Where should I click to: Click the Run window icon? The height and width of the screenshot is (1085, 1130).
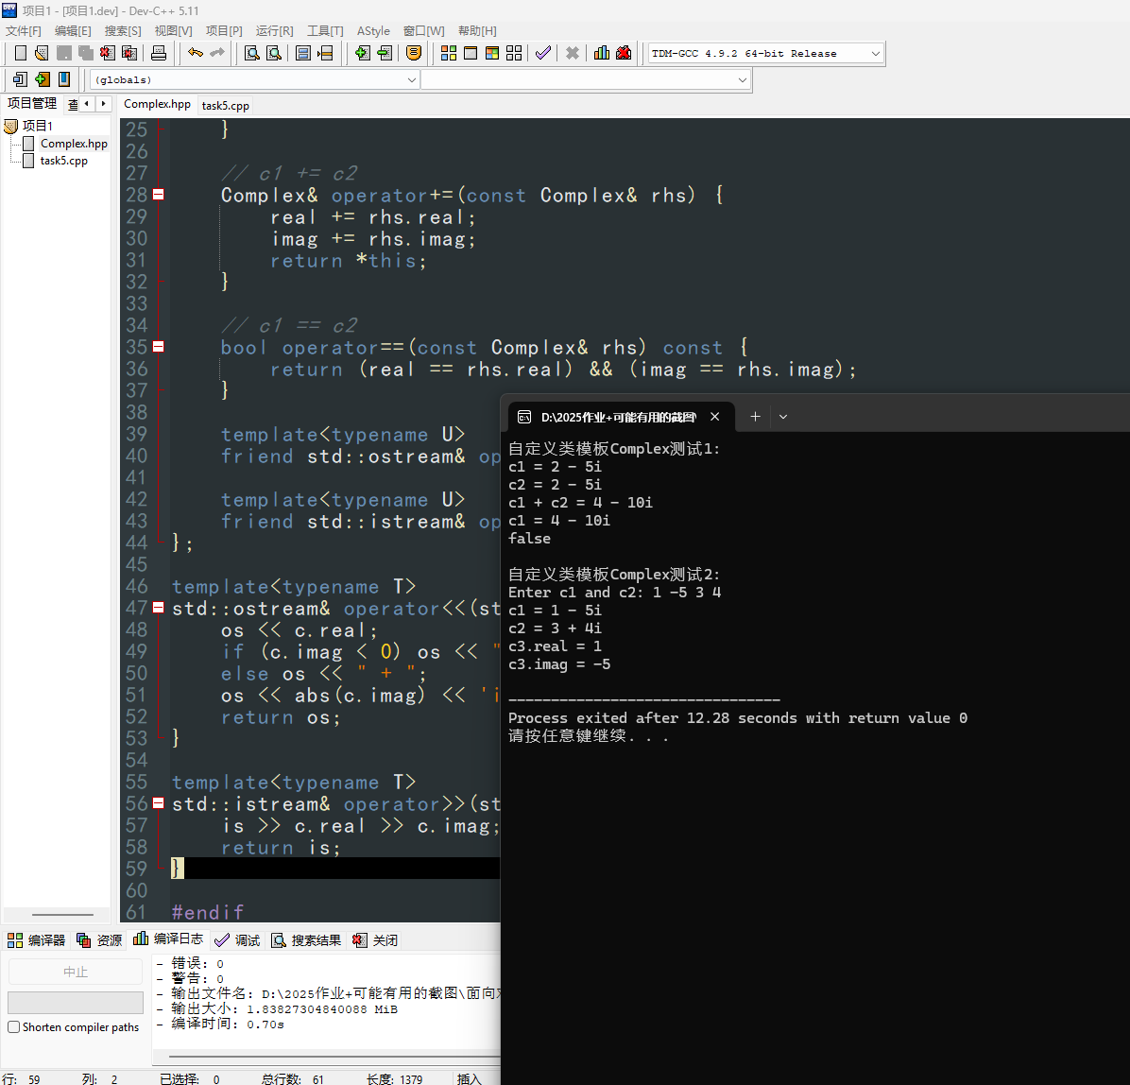[x=471, y=53]
